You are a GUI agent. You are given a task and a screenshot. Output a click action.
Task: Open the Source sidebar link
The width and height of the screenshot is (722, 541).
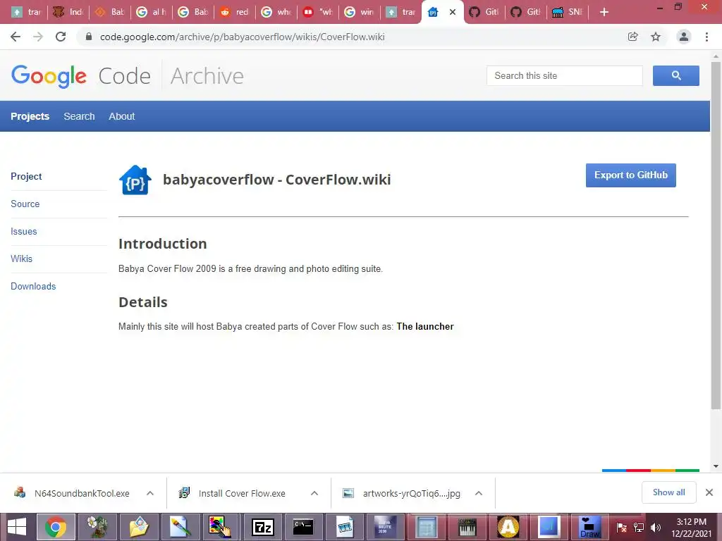(x=25, y=204)
